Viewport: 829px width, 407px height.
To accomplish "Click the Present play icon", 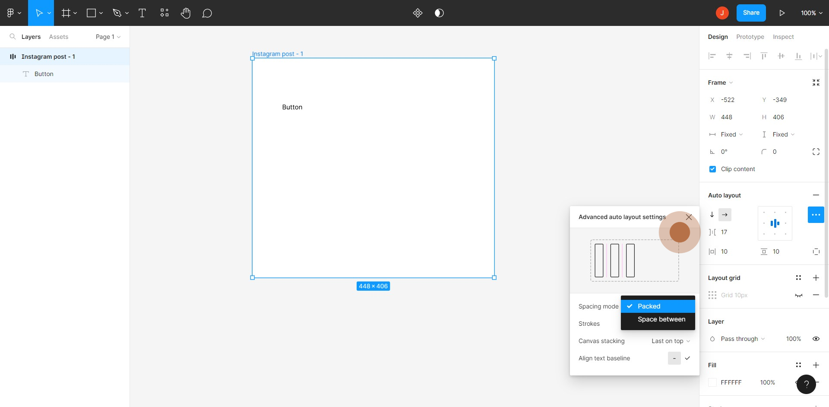I will pyautogui.click(x=782, y=13).
